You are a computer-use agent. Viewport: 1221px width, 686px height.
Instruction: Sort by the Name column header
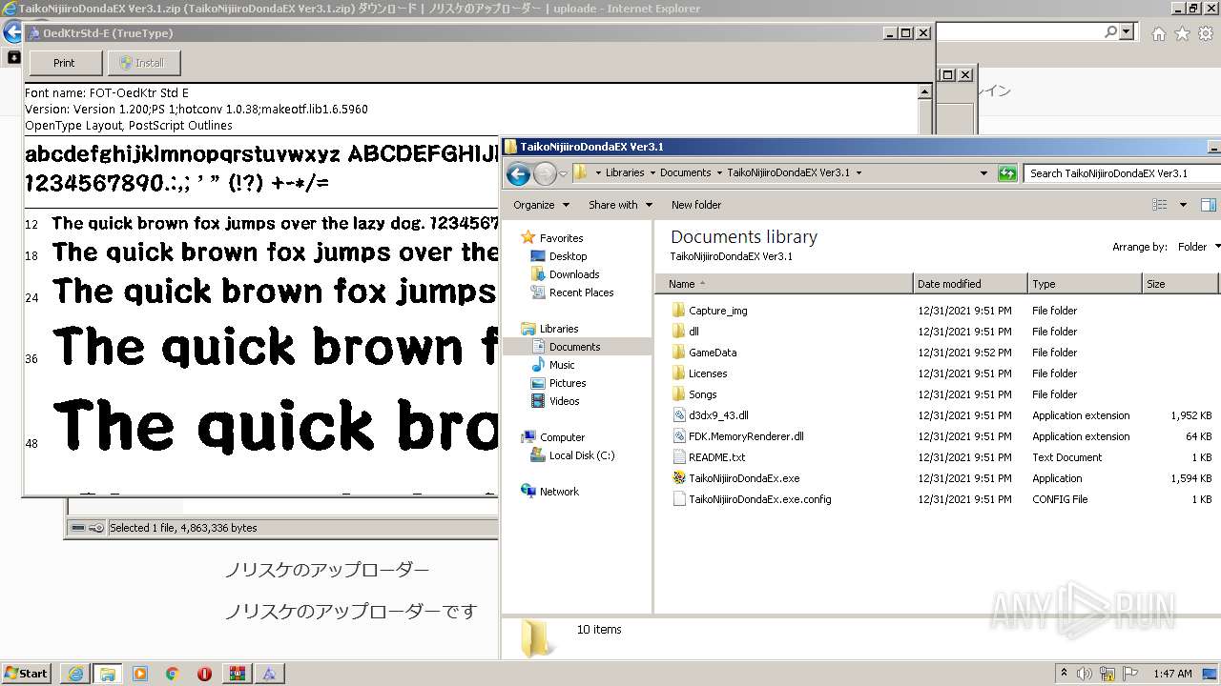coord(784,284)
